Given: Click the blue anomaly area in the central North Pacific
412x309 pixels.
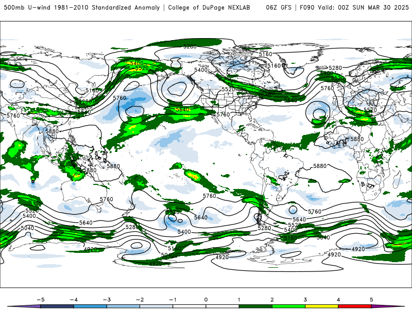Looking at the screenshot, I should (x=131, y=104).
